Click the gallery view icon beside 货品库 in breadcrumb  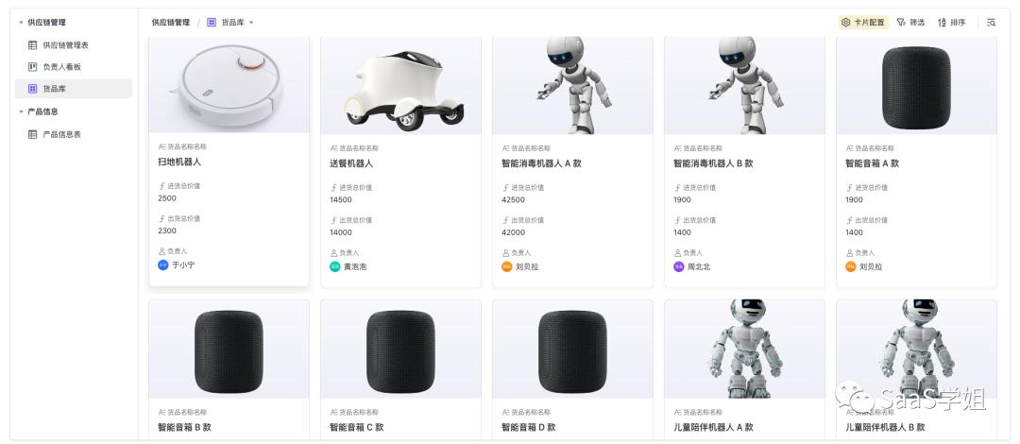click(212, 22)
